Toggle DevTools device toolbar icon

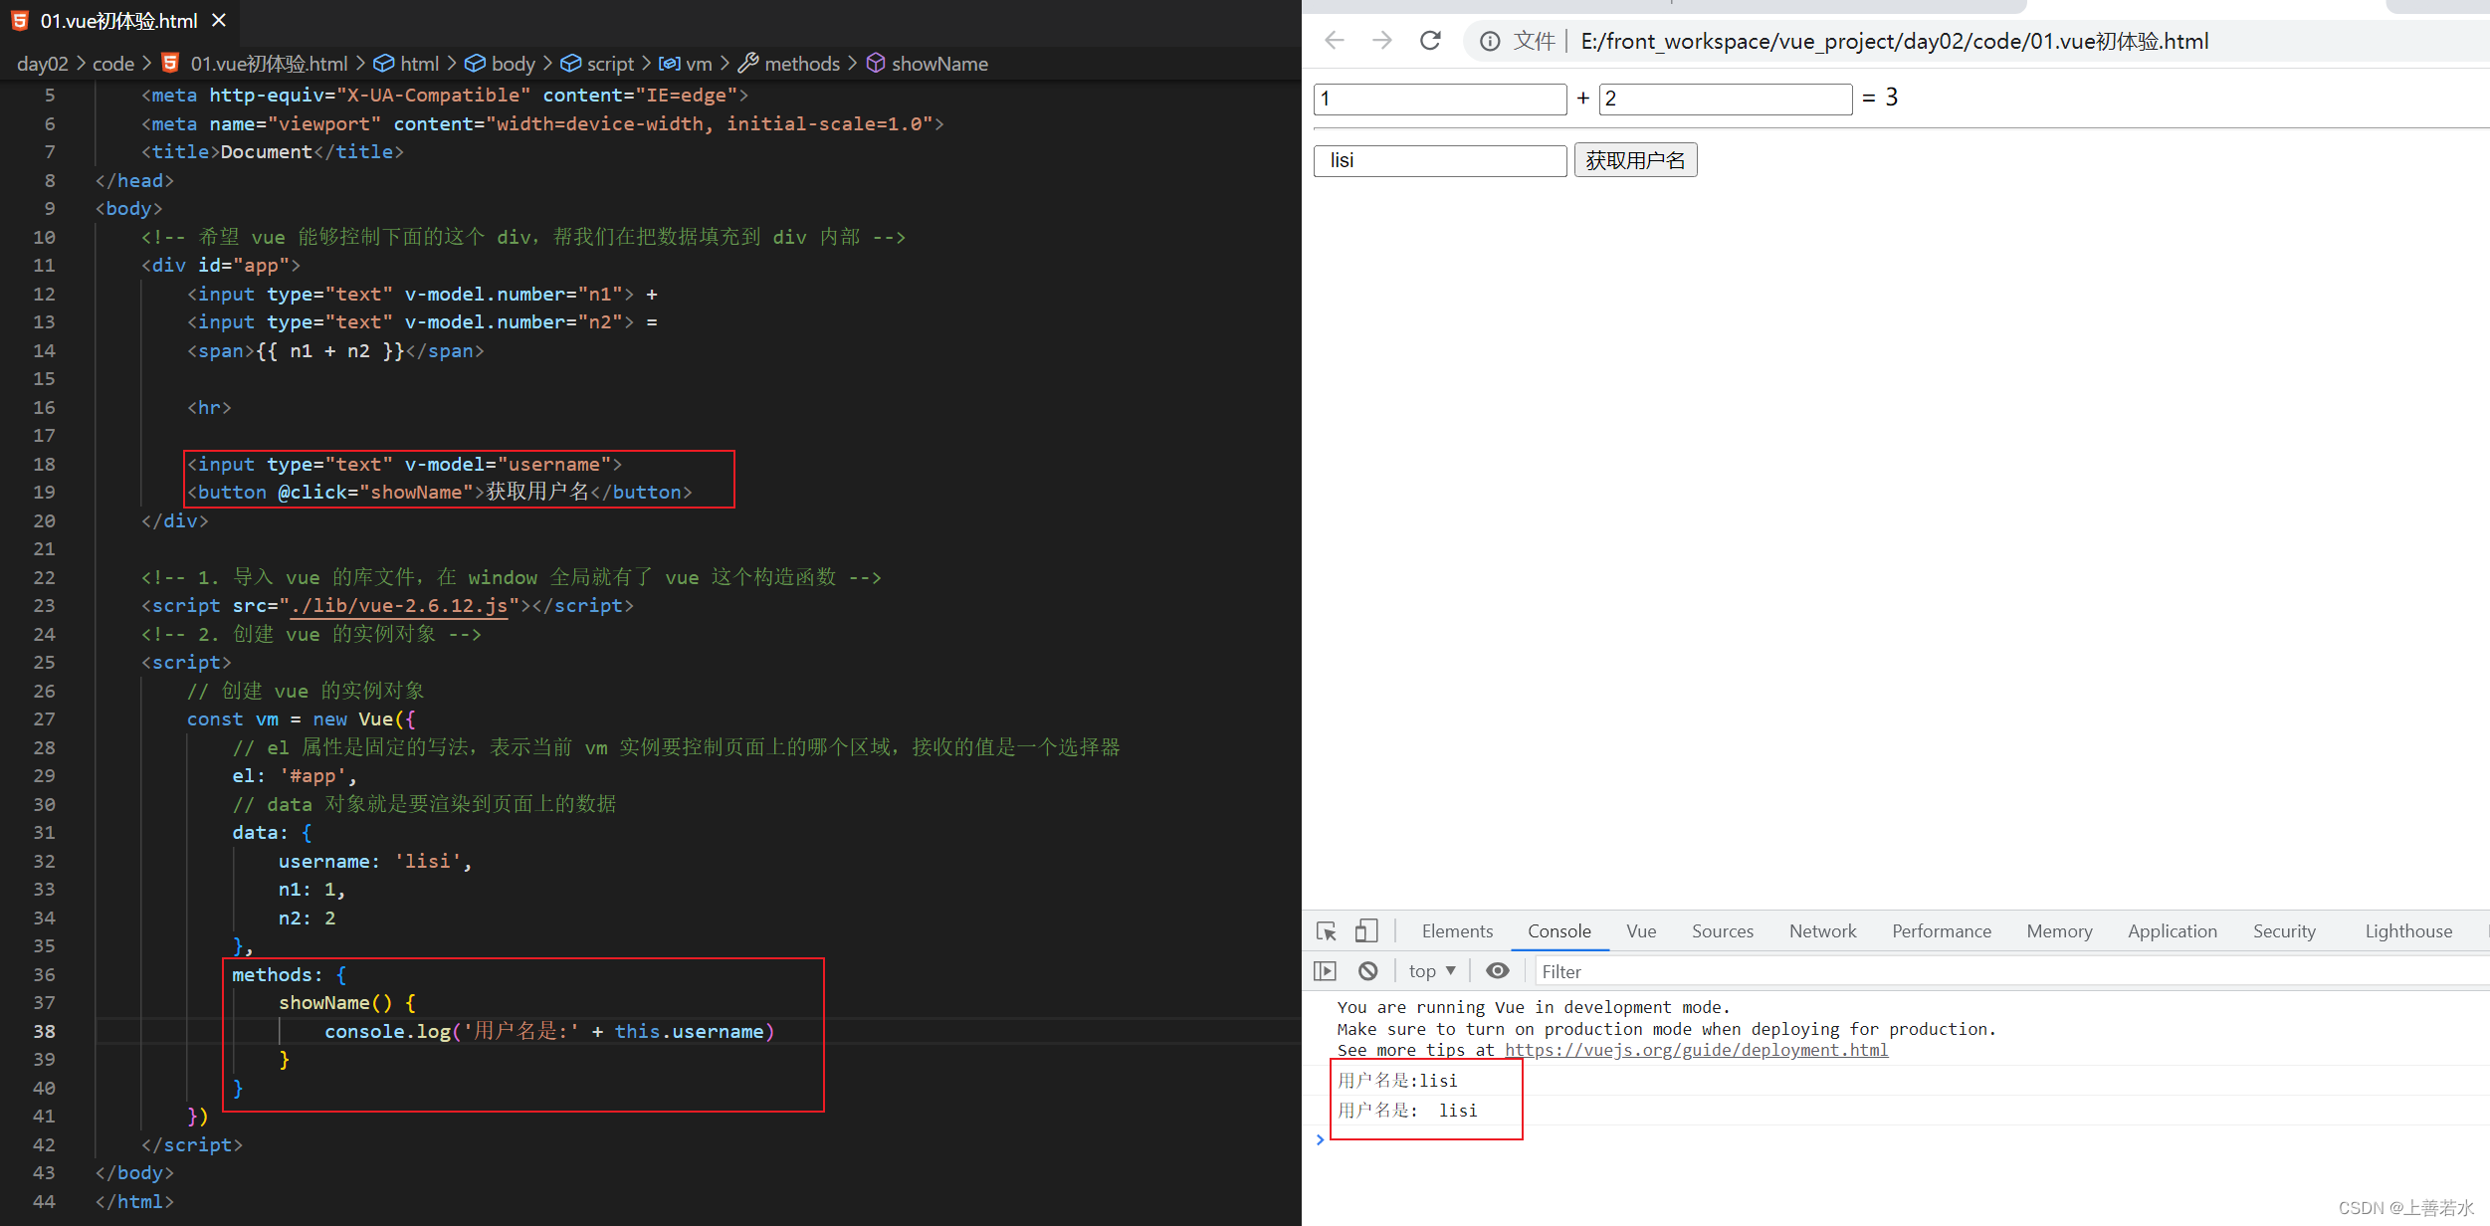click(1366, 931)
